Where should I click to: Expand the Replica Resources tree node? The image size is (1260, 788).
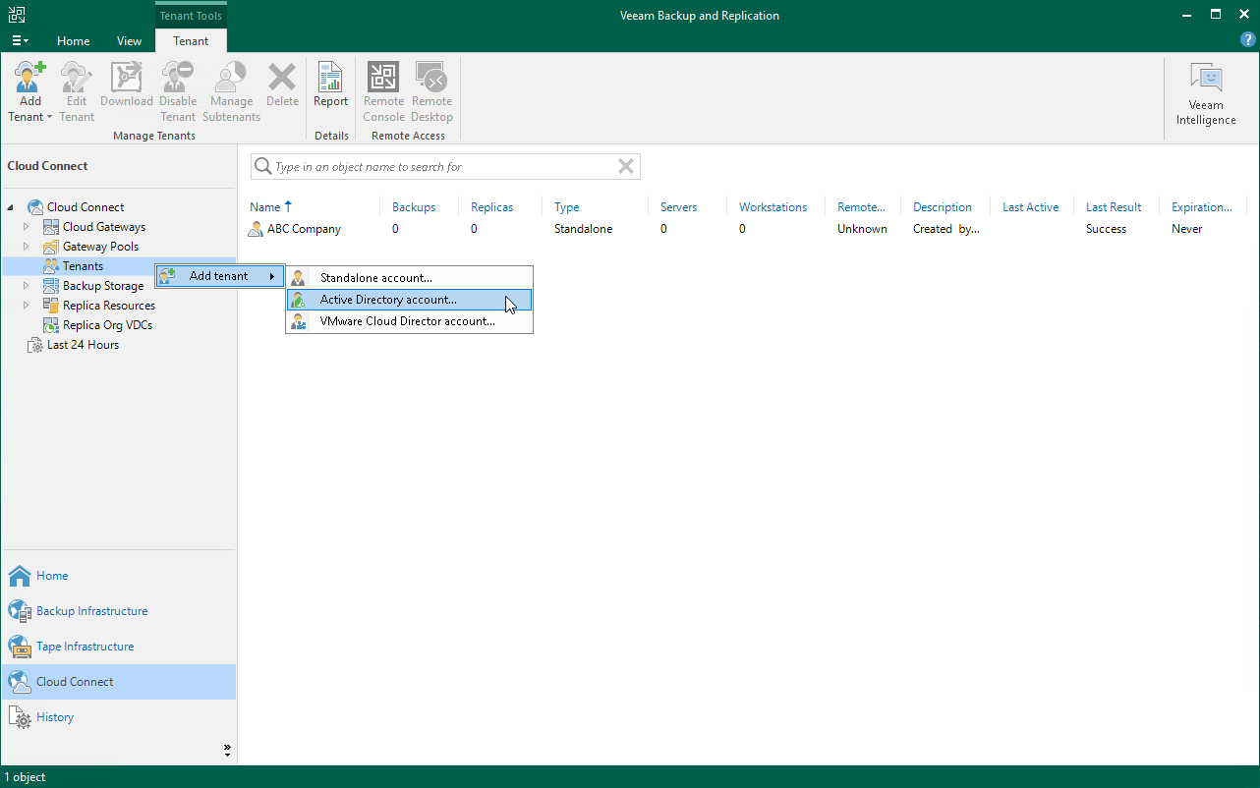pos(27,306)
